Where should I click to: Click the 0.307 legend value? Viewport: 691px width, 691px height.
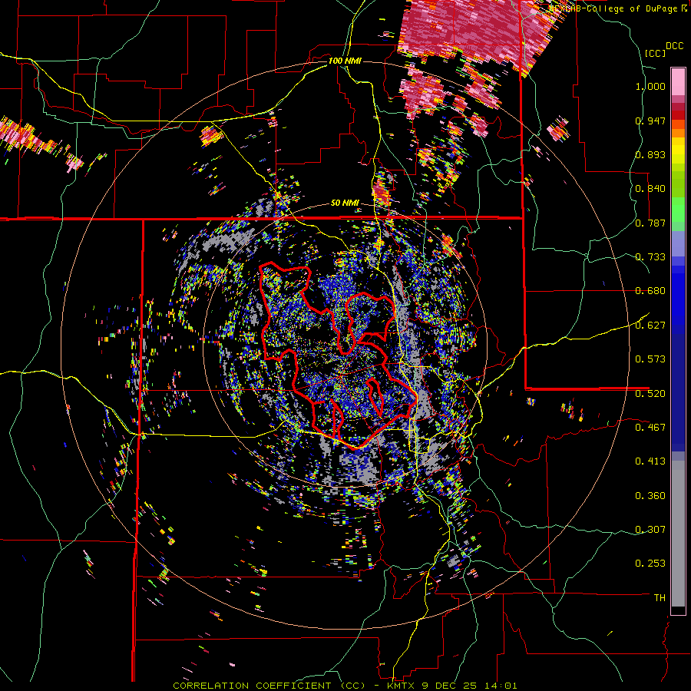[x=650, y=530]
